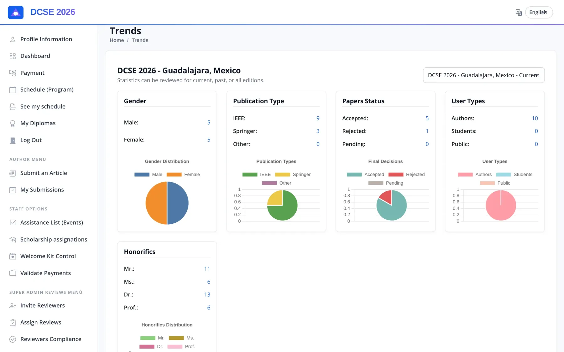Open Dashboard from the sidebar
This screenshot has height=352, width=564.
pos(35,56)
